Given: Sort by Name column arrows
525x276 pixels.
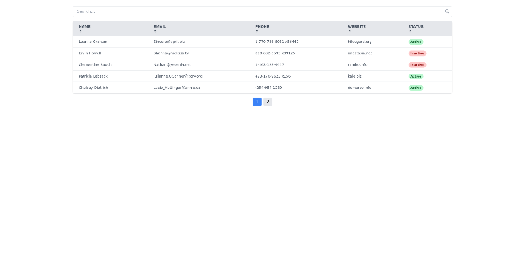Looking at the screenshot, I should tap(80, 31).
